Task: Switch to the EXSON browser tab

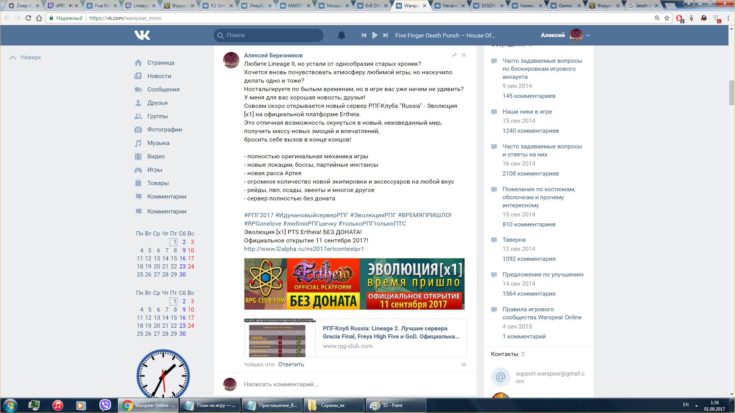Action: pos(488,6)
